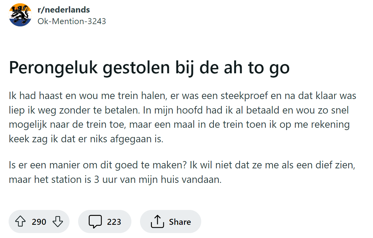Click the bold r/nederlands header text
373x238 pixels.
63,10
